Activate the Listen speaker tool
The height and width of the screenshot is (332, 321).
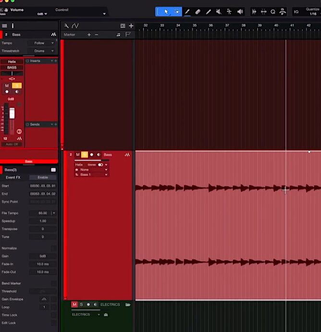coord(240,12)
